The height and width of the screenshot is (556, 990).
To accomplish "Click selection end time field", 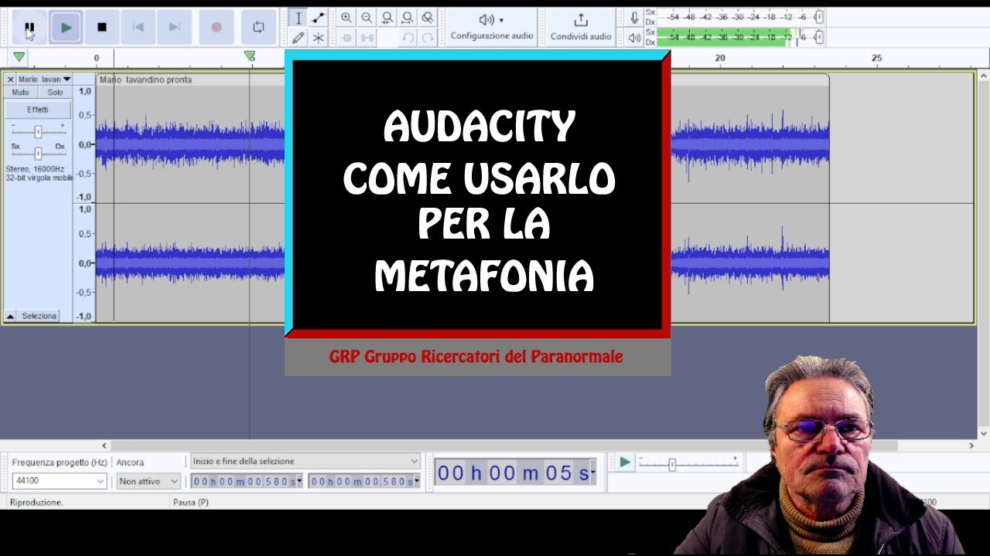I will pyautogui.click(x=361, y=481).
